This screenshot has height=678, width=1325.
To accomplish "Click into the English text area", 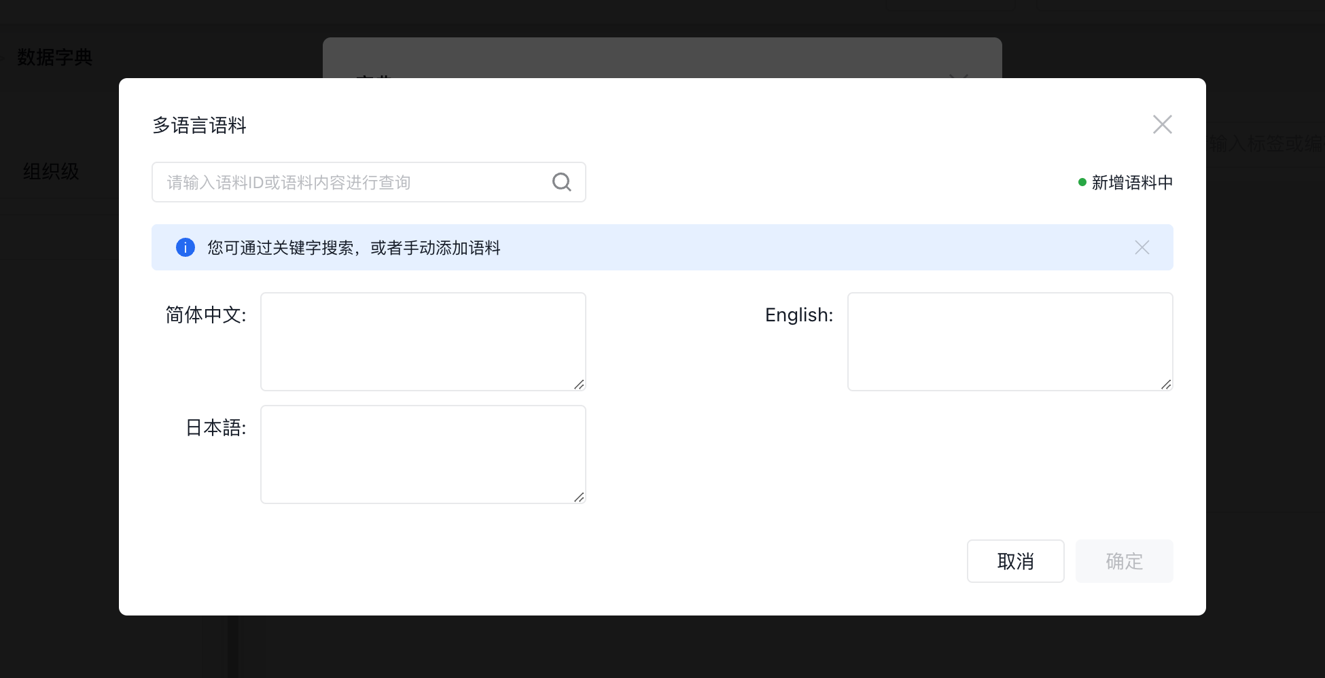I will click(x=1010, y=342).
